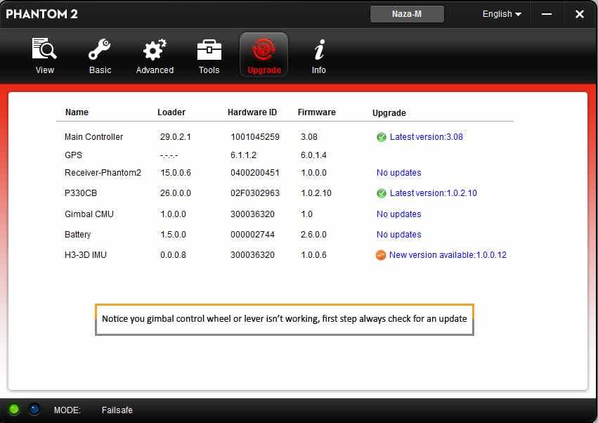598x423 pixels.
Task: Click the Loader column header
Action: (x=171, y=112)
